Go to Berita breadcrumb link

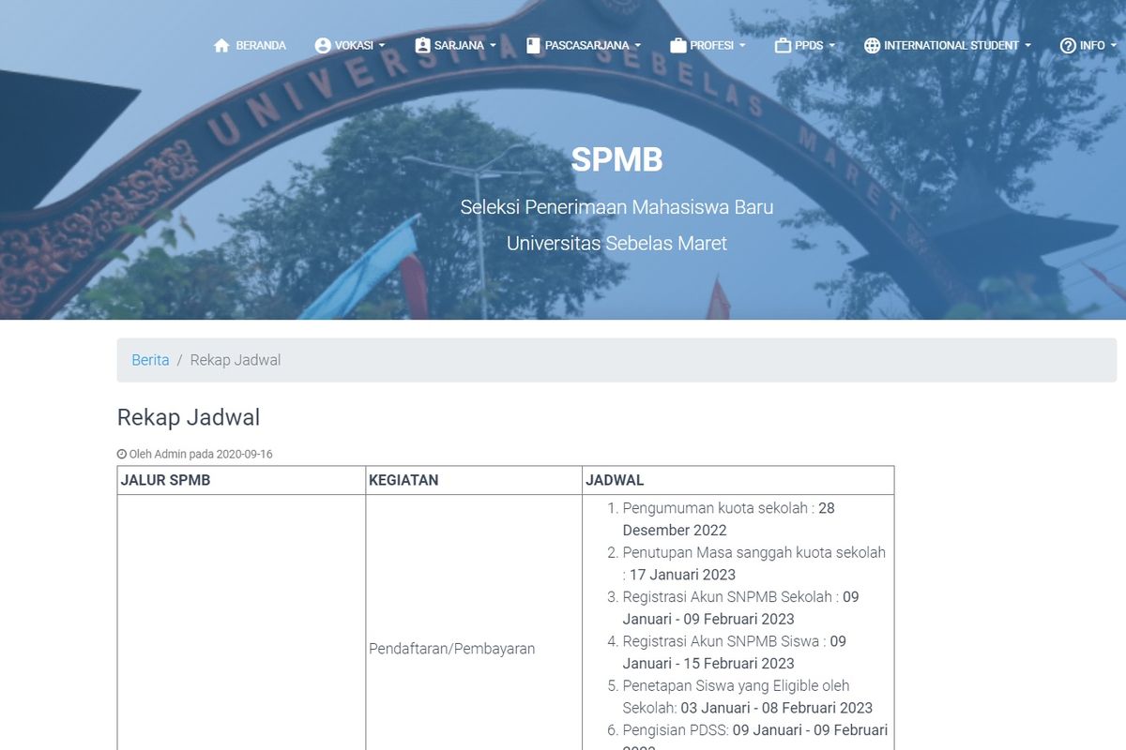click(150, 360)
